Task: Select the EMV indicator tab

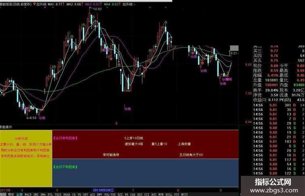Action: (100, 194)
